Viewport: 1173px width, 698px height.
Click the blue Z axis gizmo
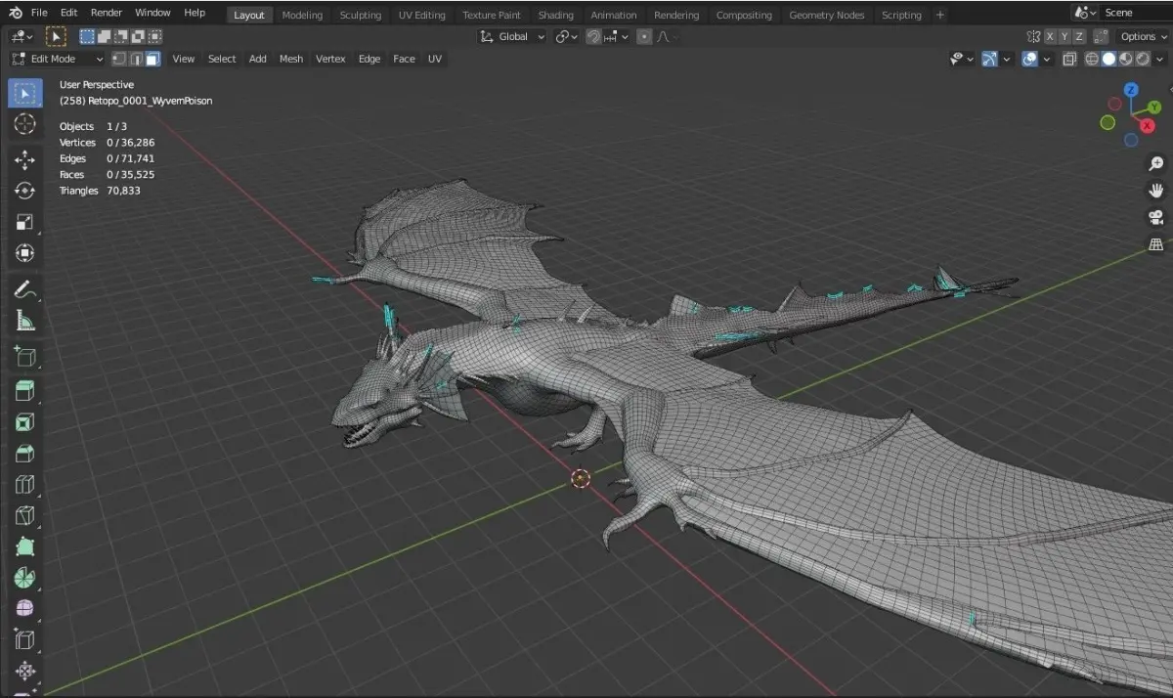[x=1131, y=90]
